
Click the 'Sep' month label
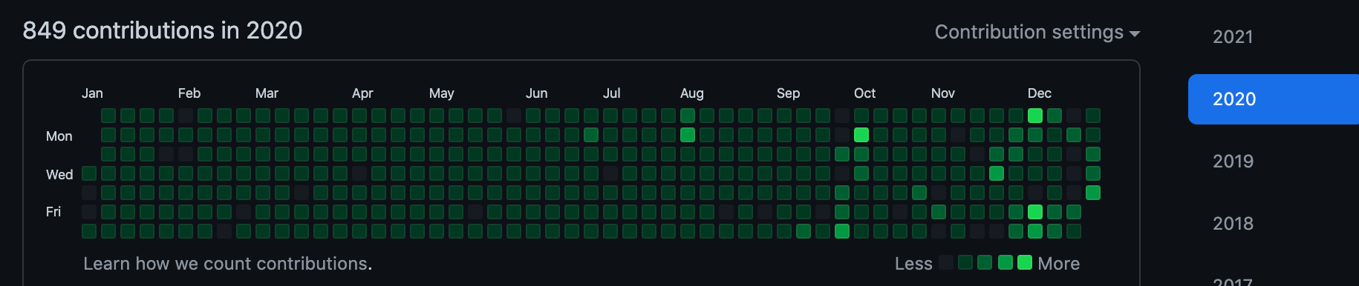pyautogui.click(x=788, y=93)
